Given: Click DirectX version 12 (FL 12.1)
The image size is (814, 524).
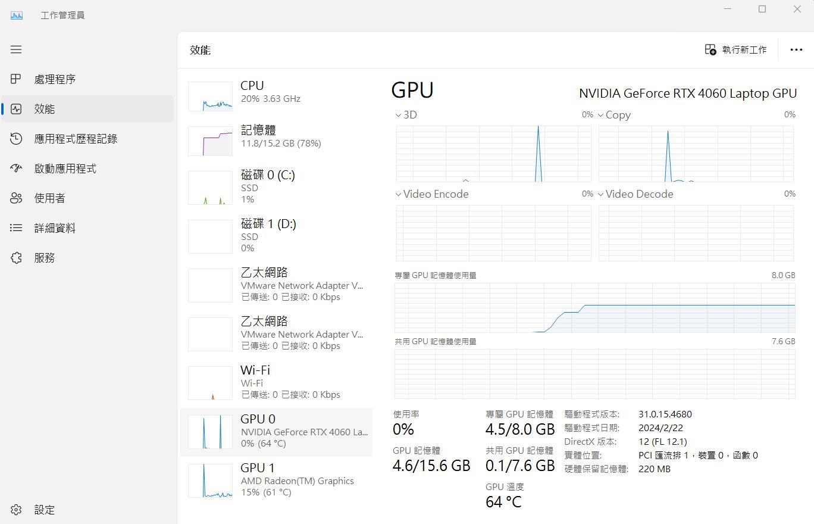Looking at the screenshot, I should (x=663, y=442).
